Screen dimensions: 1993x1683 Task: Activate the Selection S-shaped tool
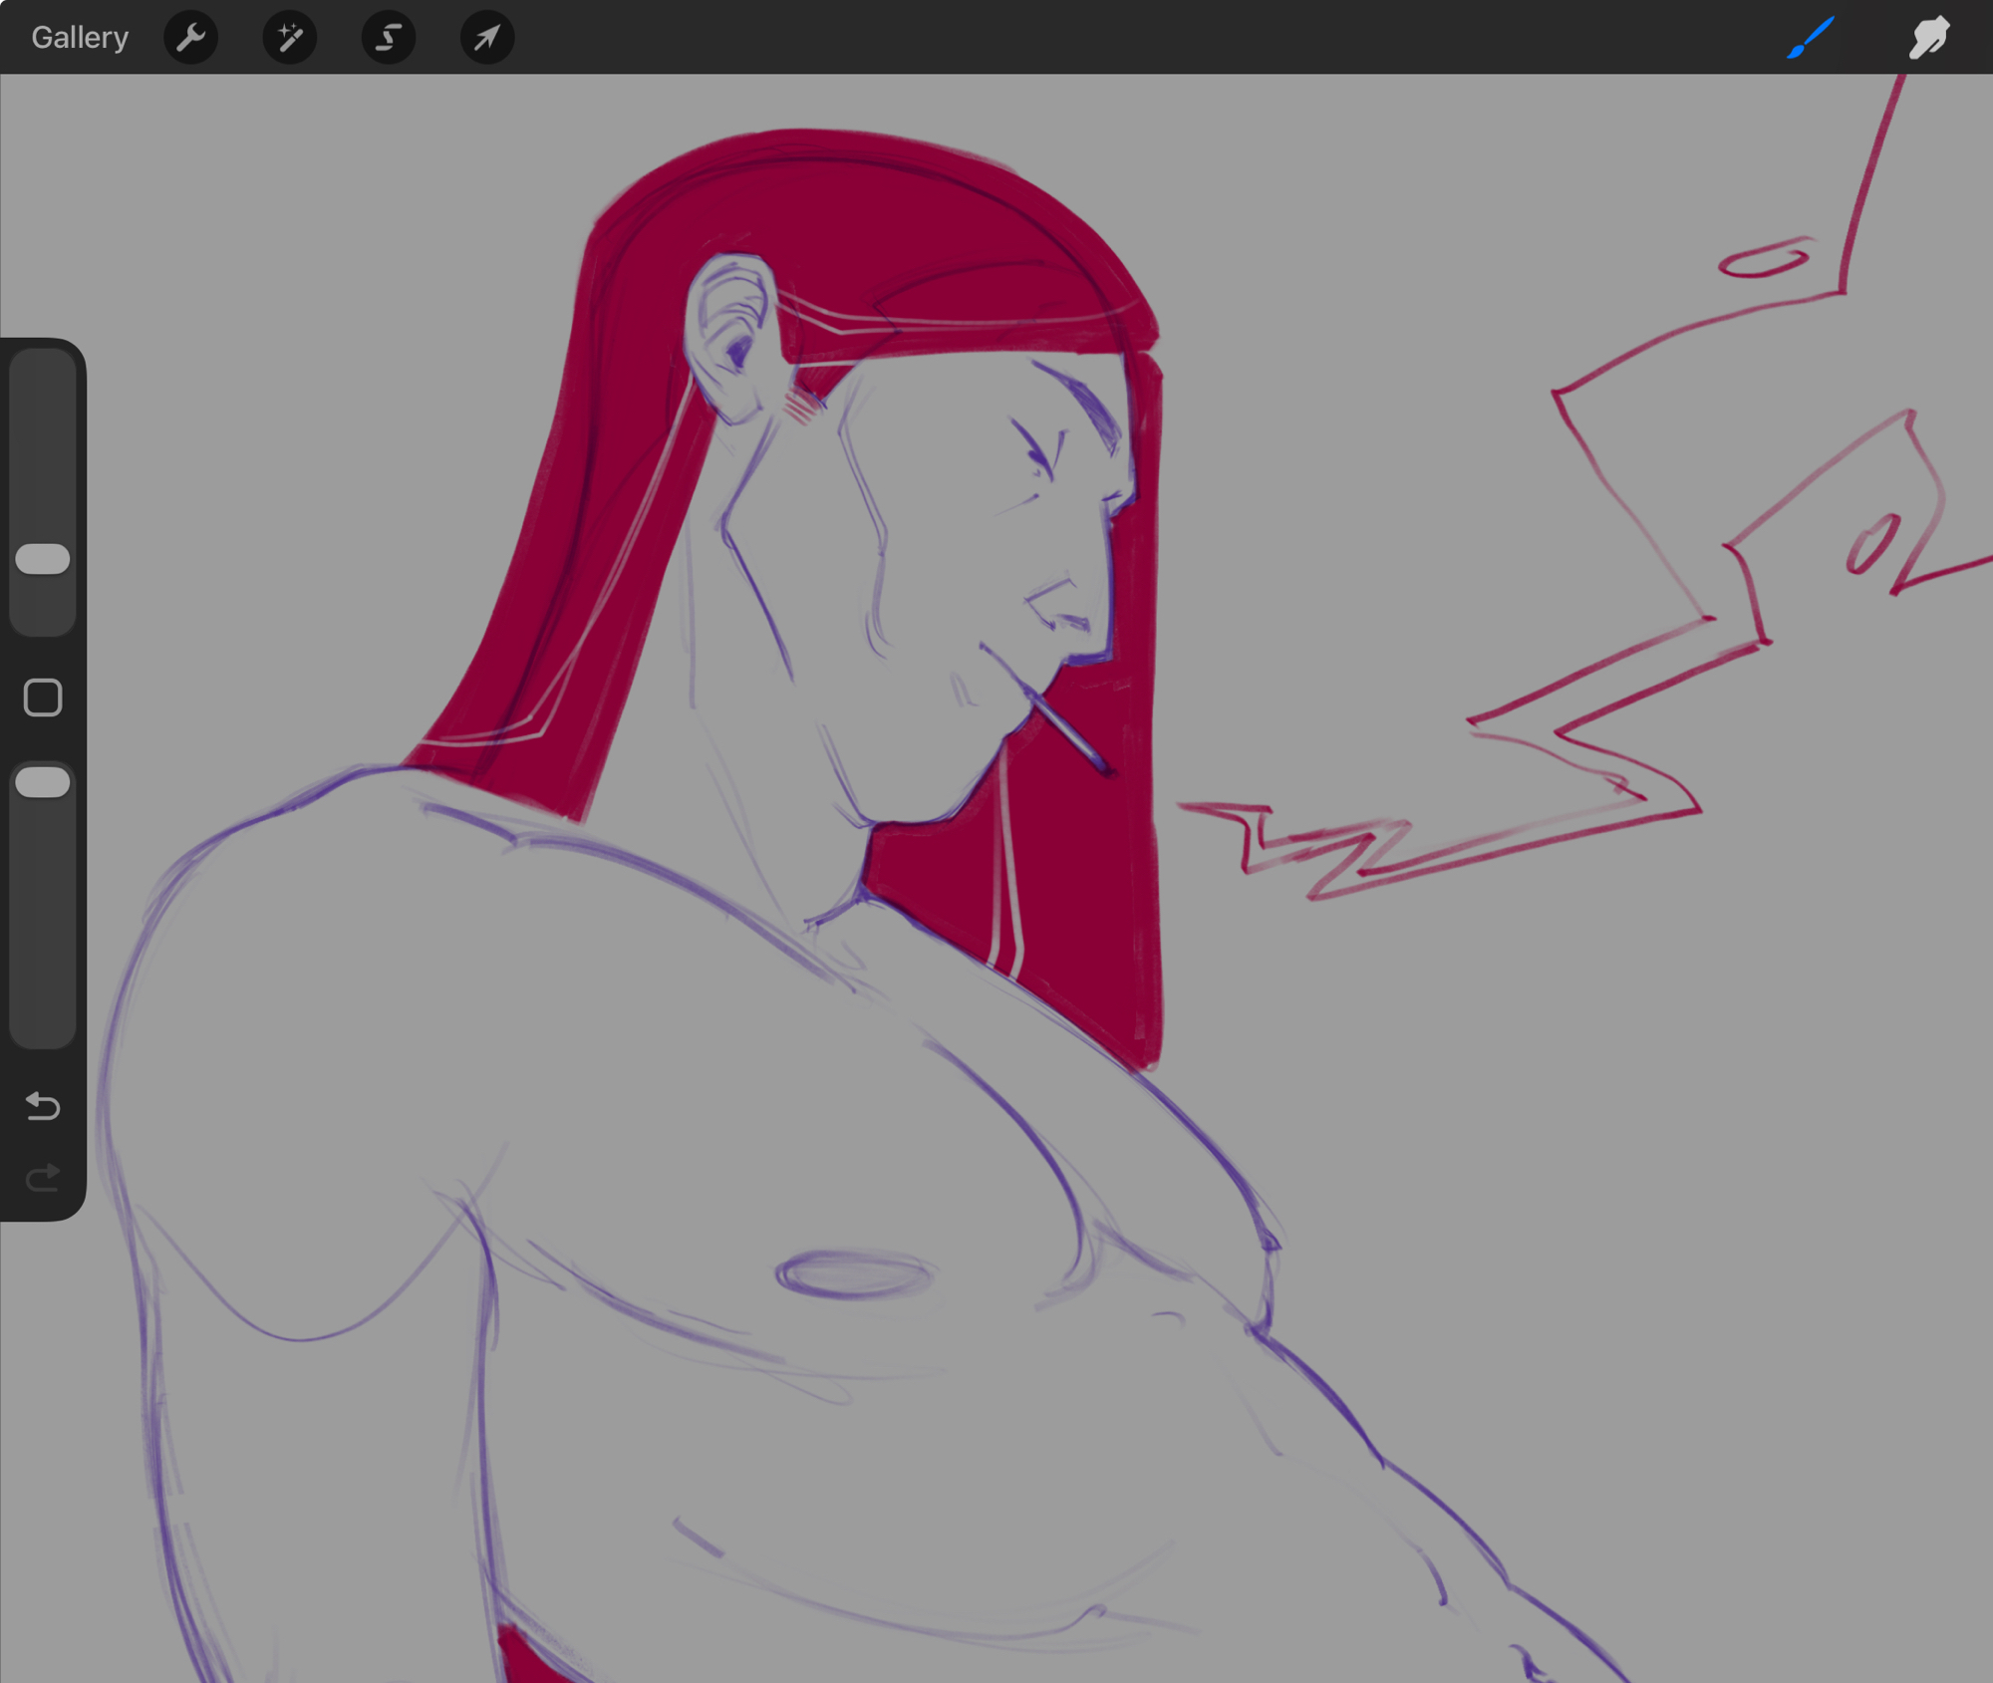388,38
